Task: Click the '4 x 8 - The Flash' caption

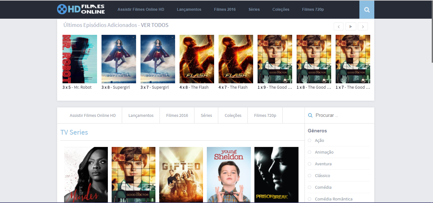Action: tap(194, 87)
